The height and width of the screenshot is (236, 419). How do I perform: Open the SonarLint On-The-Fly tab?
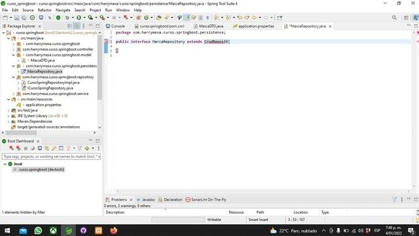206,199
